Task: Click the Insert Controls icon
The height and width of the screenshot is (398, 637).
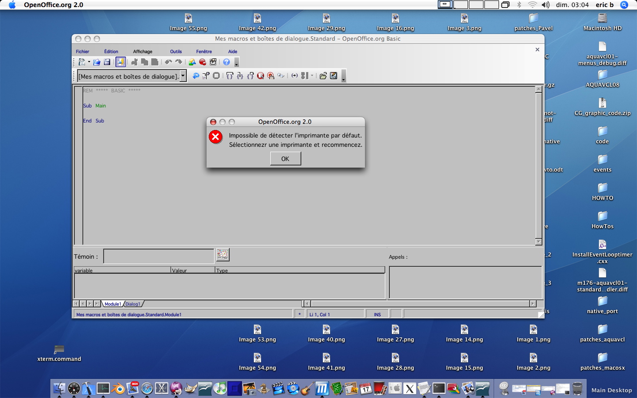Action: [x=305, y=76]
